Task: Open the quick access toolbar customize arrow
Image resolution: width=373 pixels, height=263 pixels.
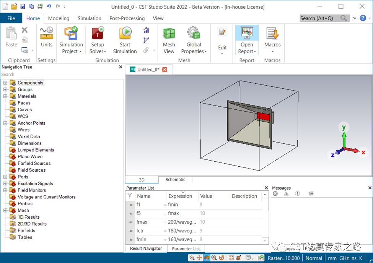Action: tap(65, 7)
